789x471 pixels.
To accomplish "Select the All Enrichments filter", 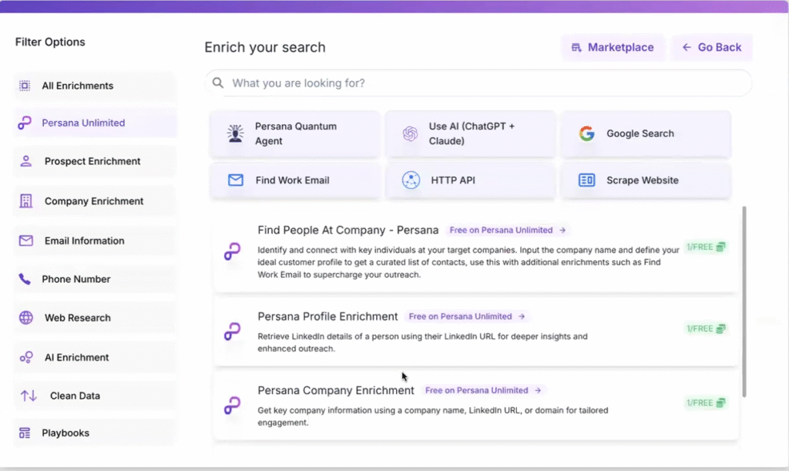I will coord(95,86).
